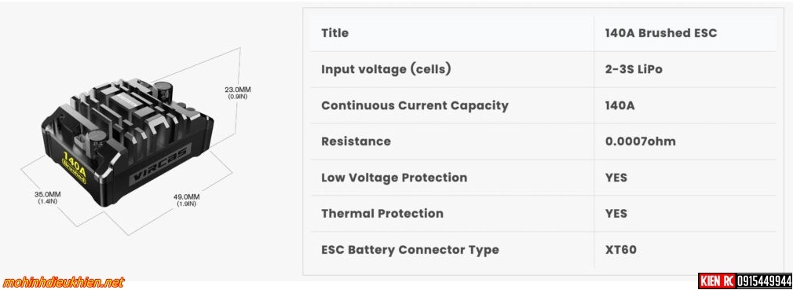The height and width of the screenshot is (290, 793).
Task: Click the Input voltage (cells) row label
Action: 386,69
